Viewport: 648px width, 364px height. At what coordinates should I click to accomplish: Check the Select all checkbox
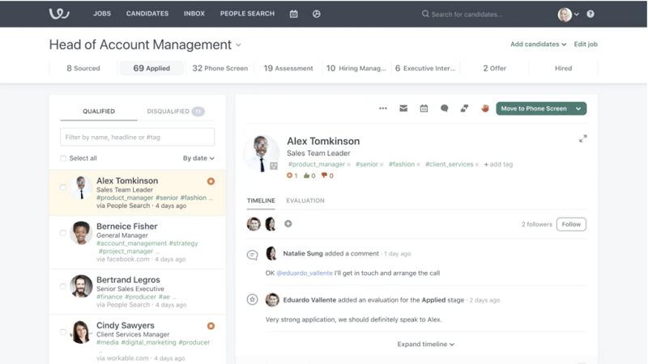point(63,159)
